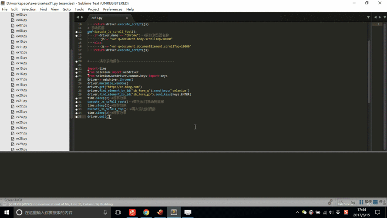Click the file icon beside ex17.py
The height and width of the screenshot is (218, 387).
click(x=13, y=79)
